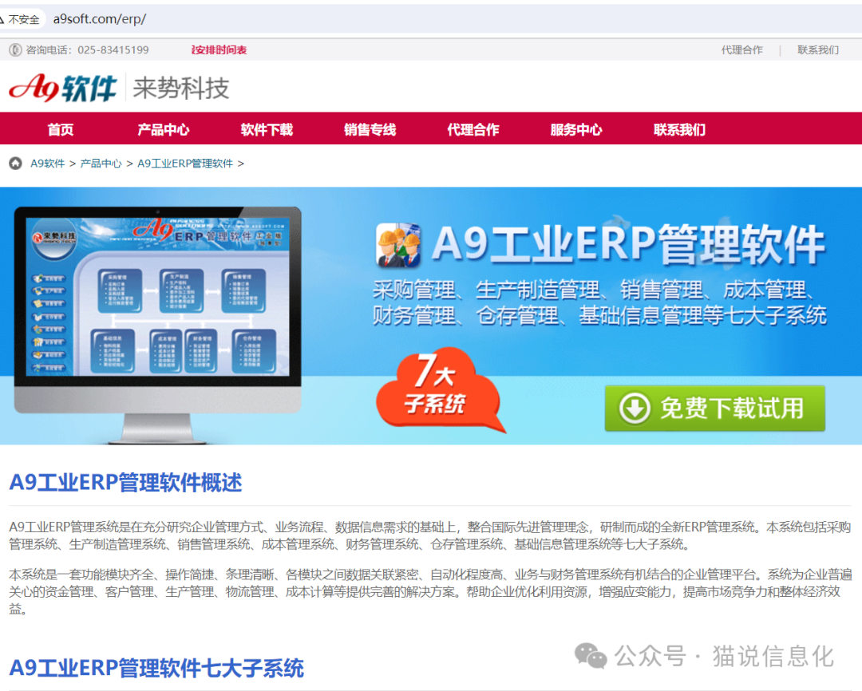
Task: Click the A9软件 logo
Action: coord(63,88)
